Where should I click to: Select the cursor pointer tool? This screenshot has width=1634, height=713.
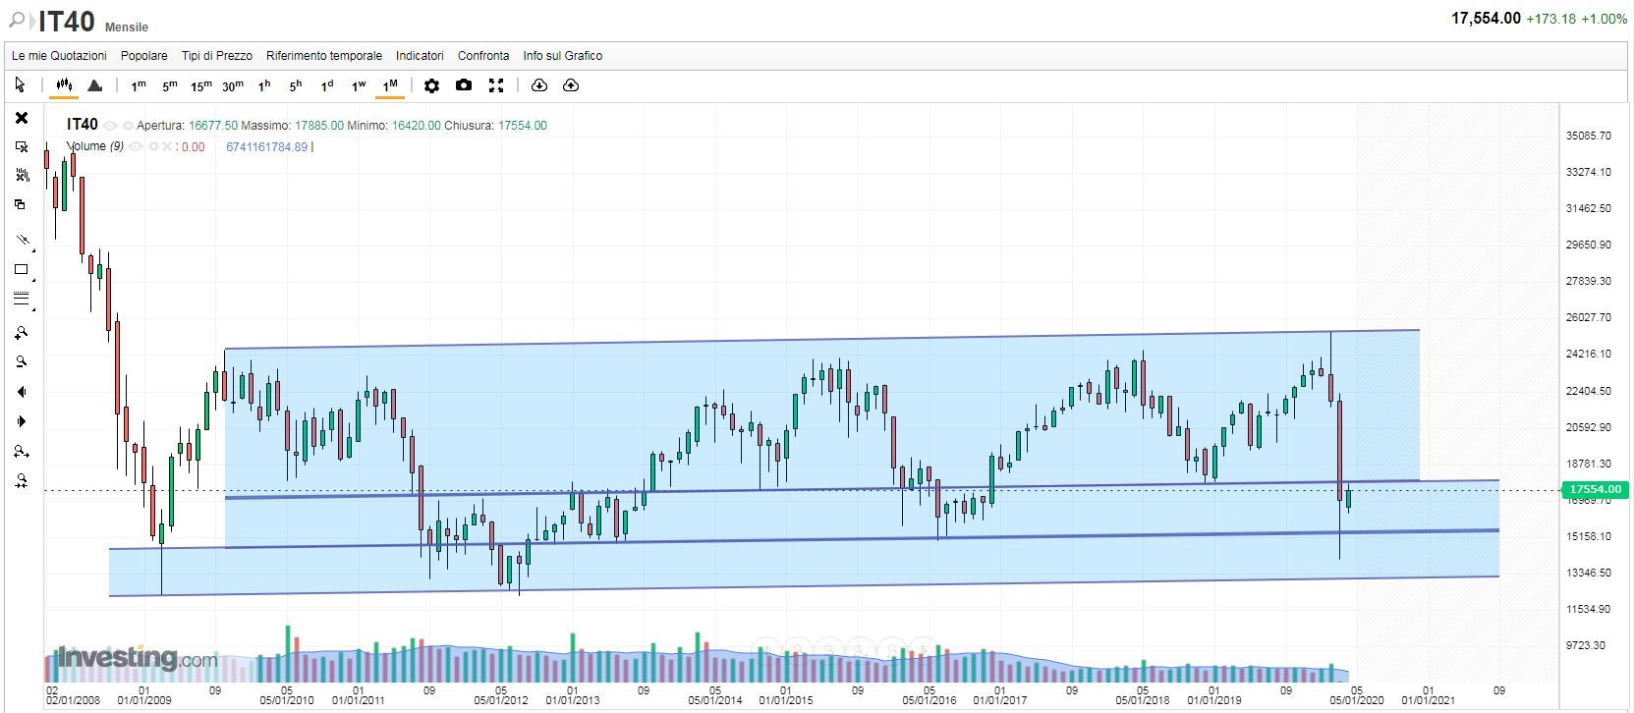[x=21, y=85]
